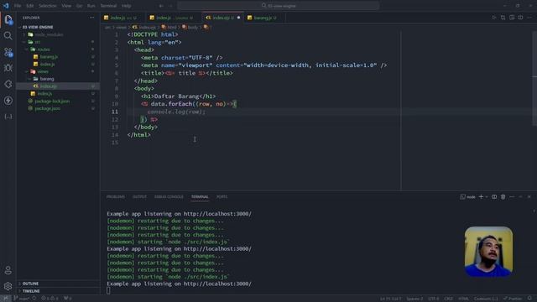Click the new terminal plus icon
Screen dimensions: 537x302
coord(481,197)
